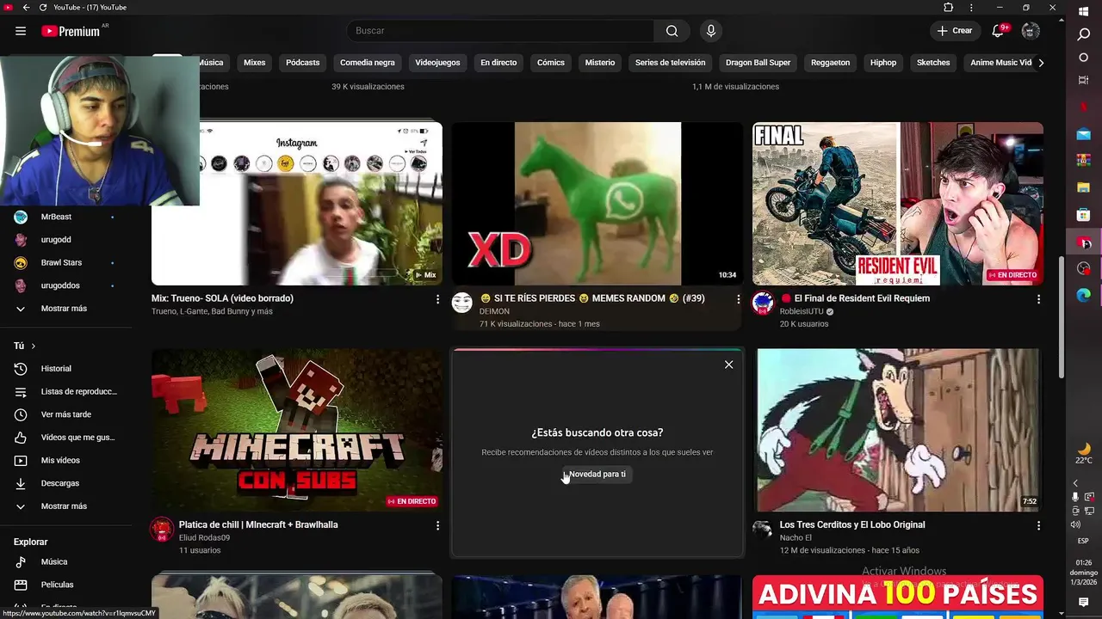
Task: Open options for El Final de Resident Evil
Action: click(1038, 299)
